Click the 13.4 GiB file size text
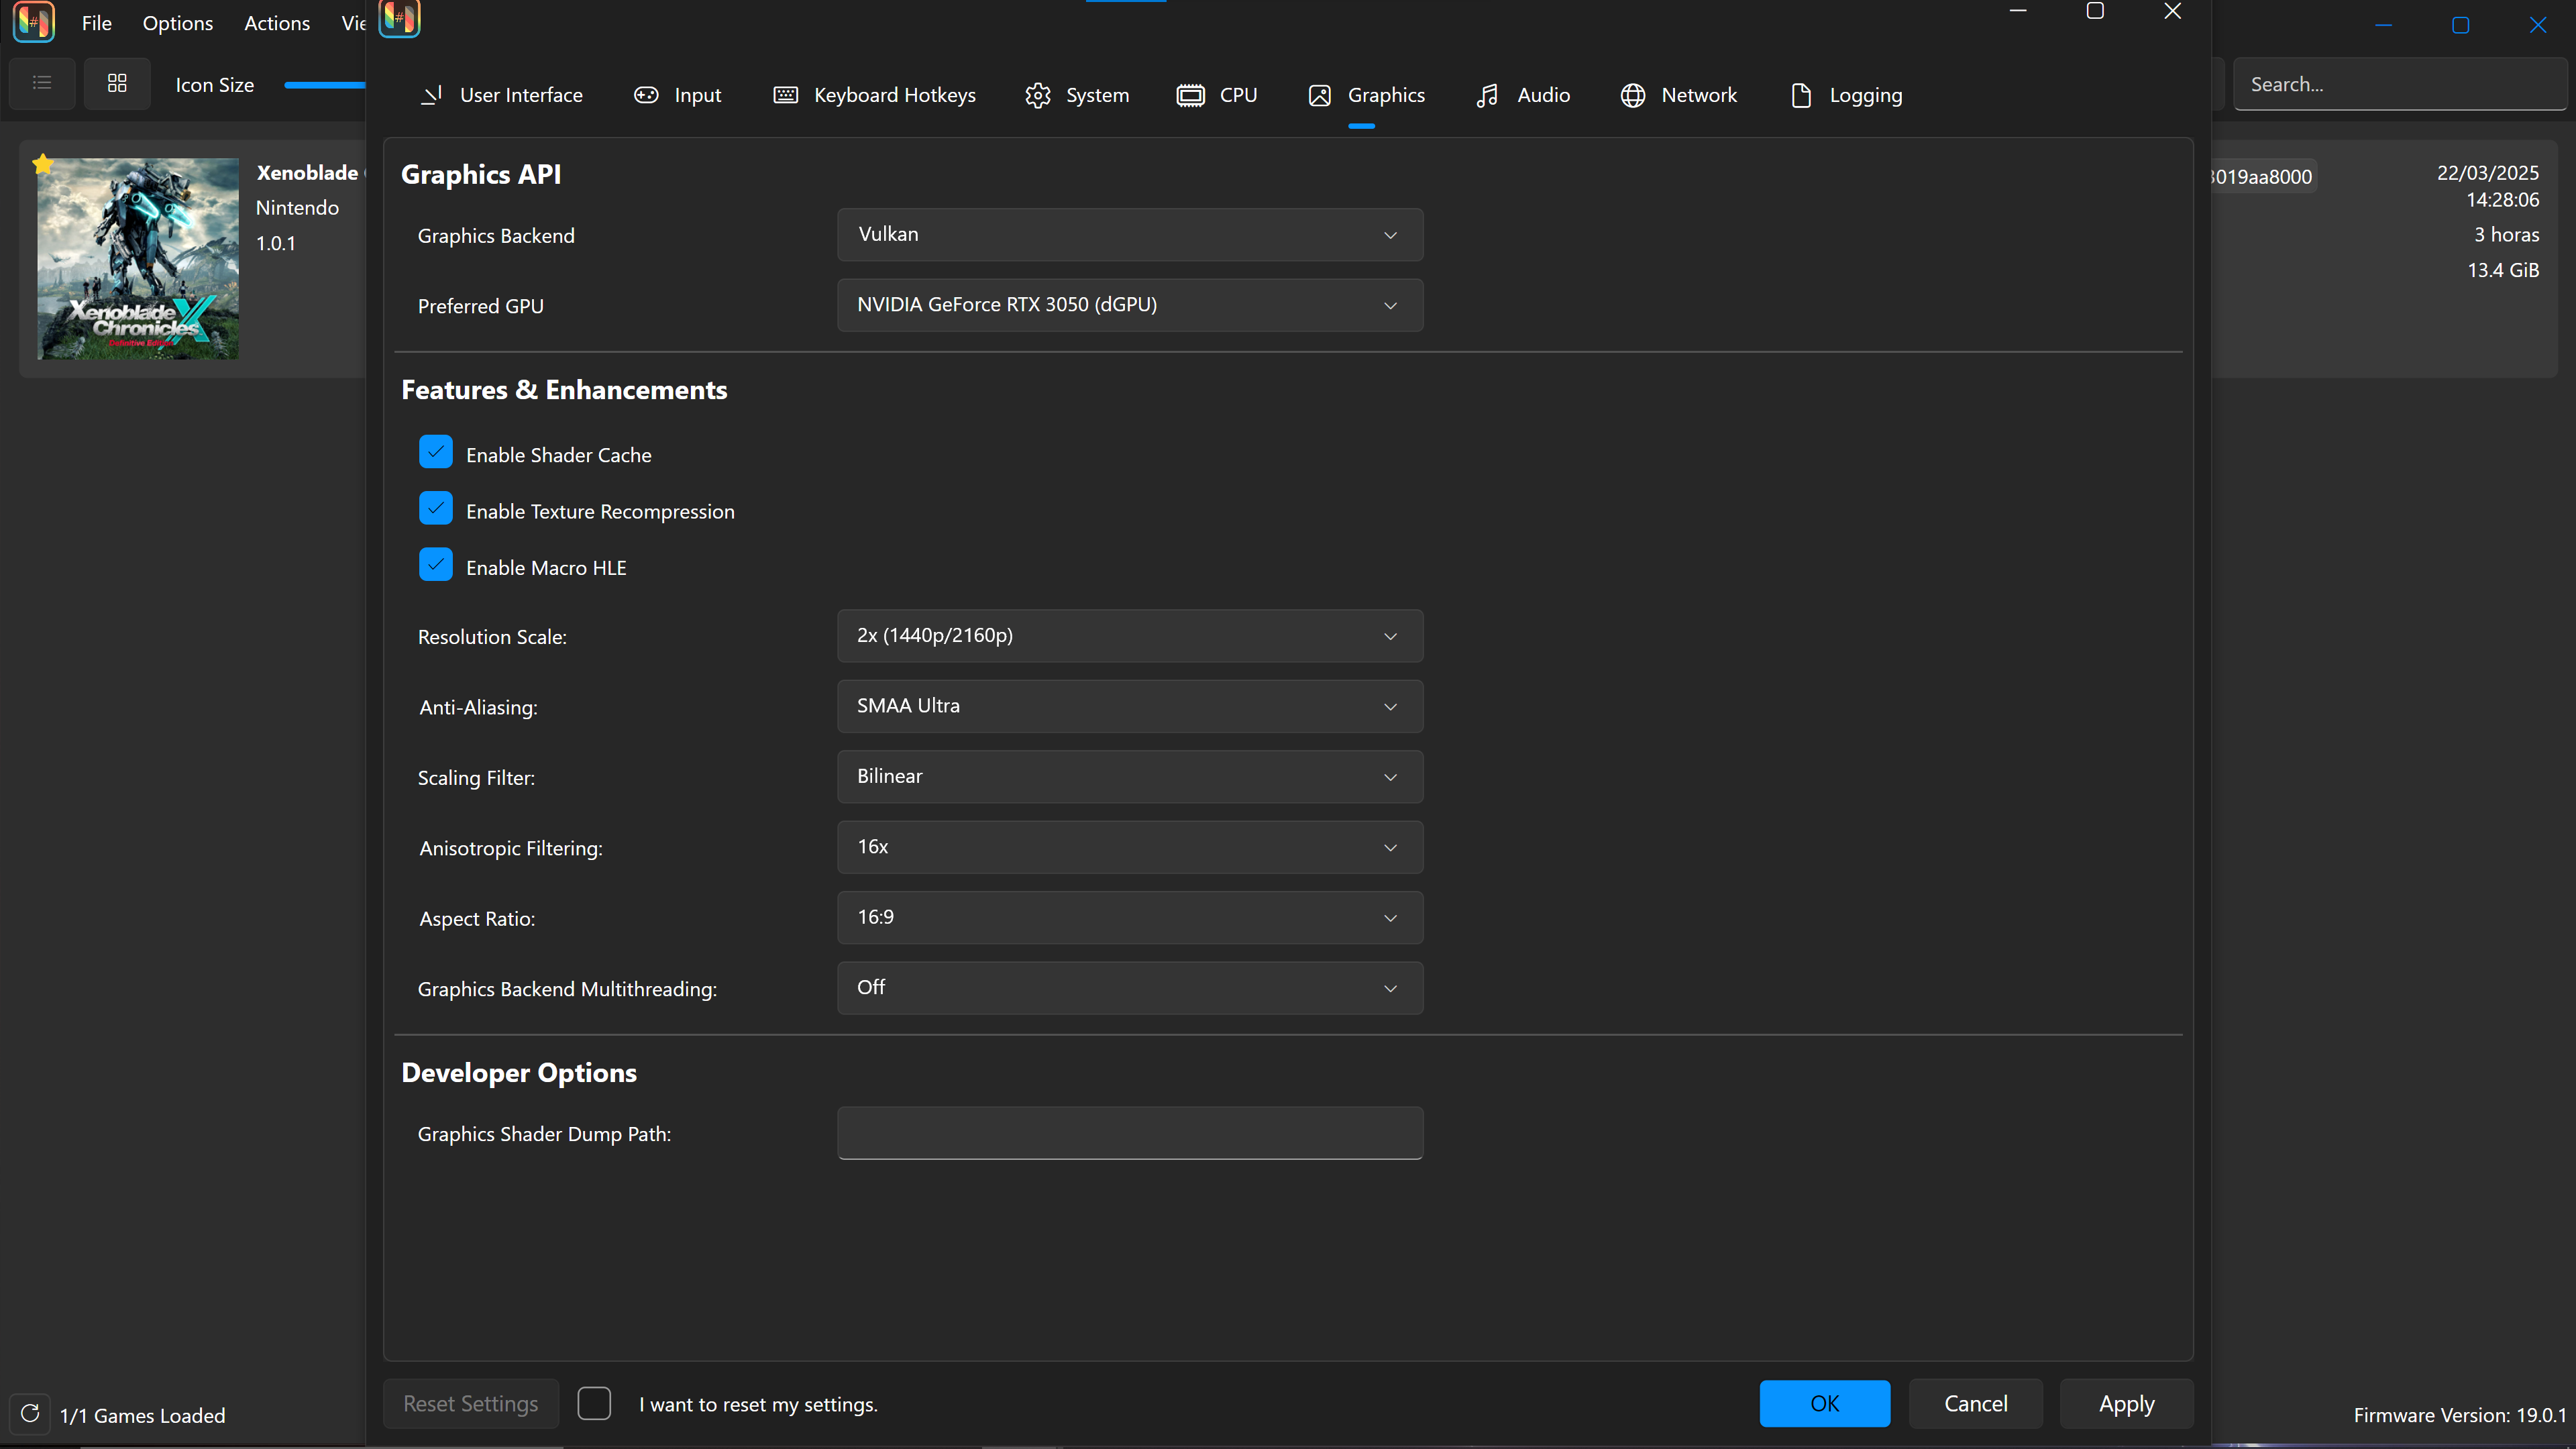The image size is (2576, 1449). click(2503, 270)
